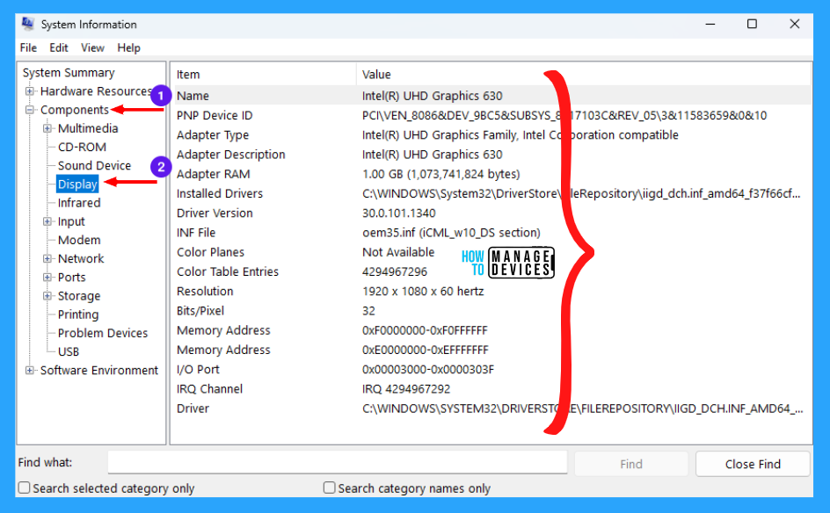Select the INF File row
830x513 pixels.
tap(492, 233)
